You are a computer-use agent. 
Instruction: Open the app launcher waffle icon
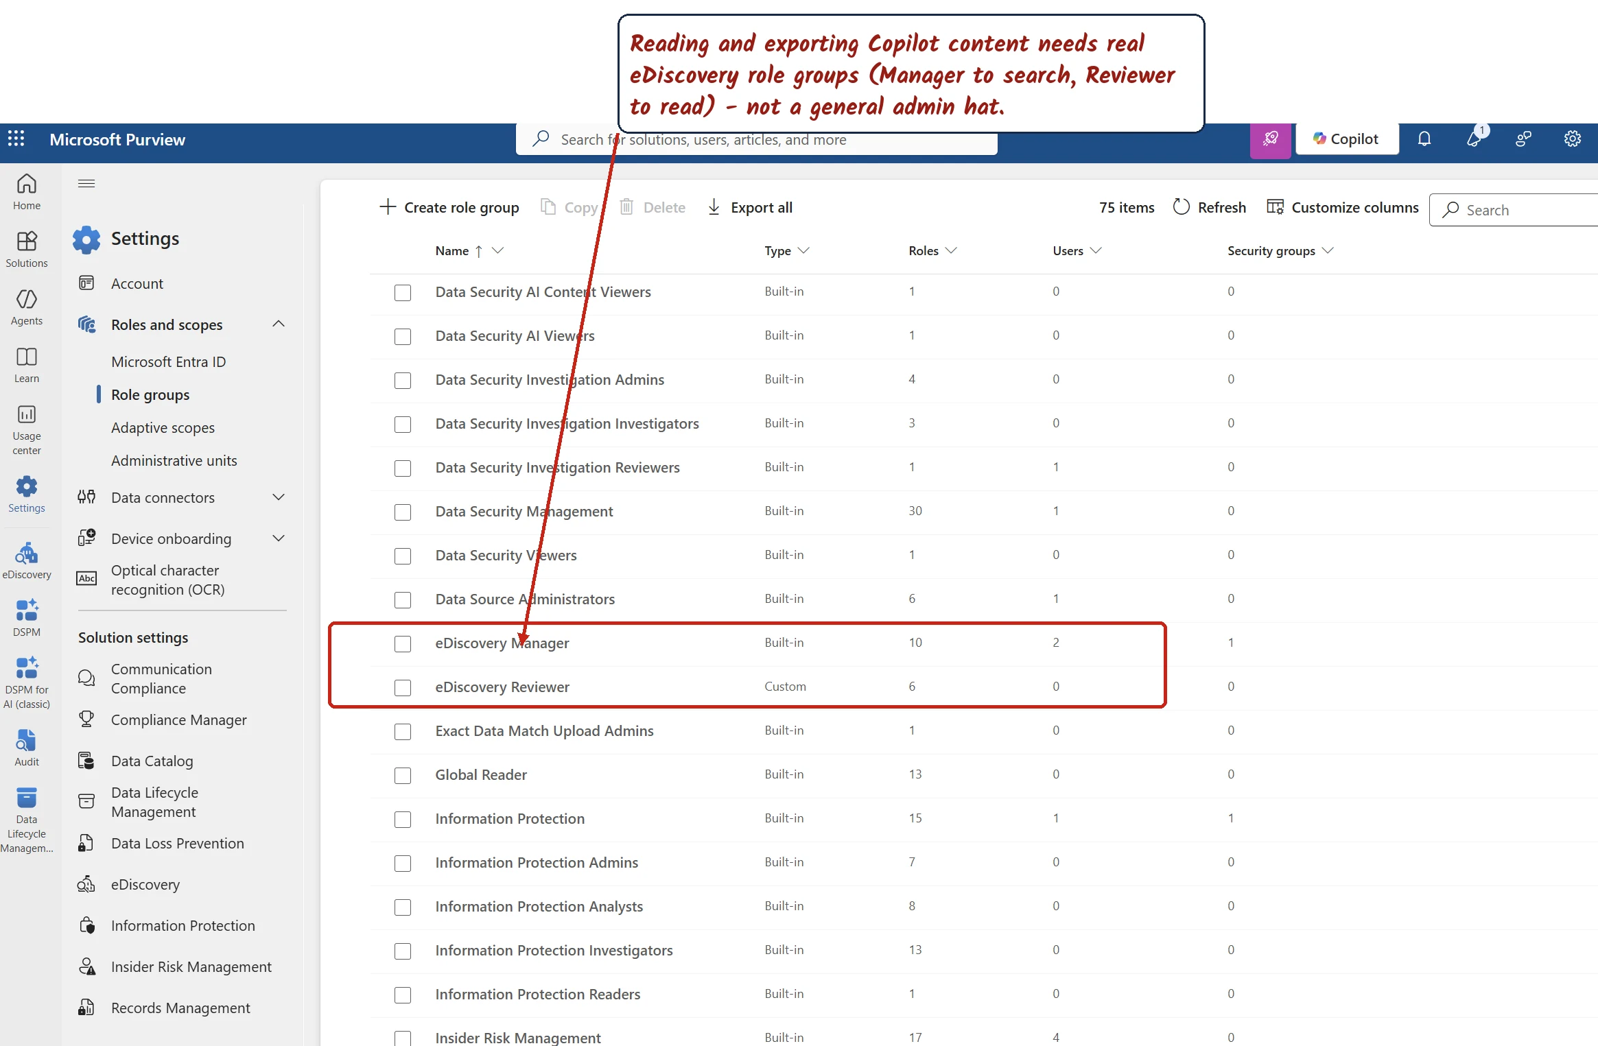point(16,139)
